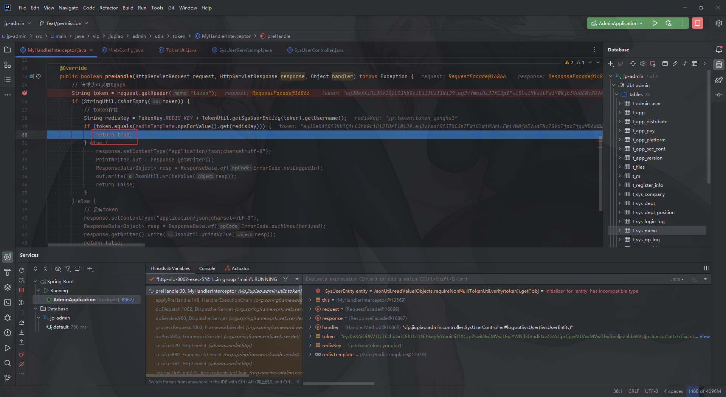Click Debug AdminApplication rerun icon in top toolbar
Image resolution: width=726 pixels, height=397 pixels.
pyautogui.click(x=669, y=23)
